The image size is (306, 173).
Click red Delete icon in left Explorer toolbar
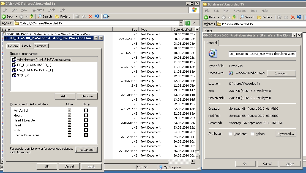[91, 16]
